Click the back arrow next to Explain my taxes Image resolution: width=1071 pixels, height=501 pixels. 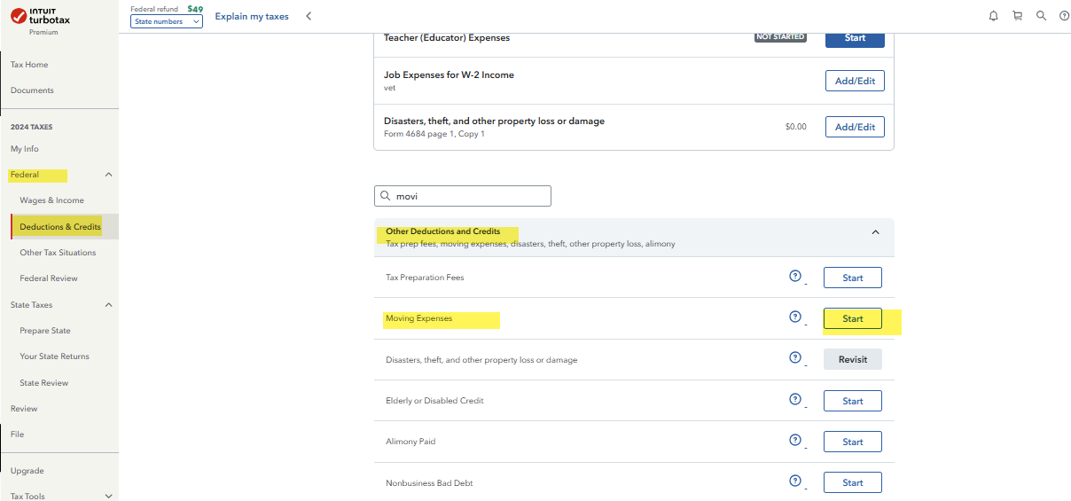click(x=309, y=16)
